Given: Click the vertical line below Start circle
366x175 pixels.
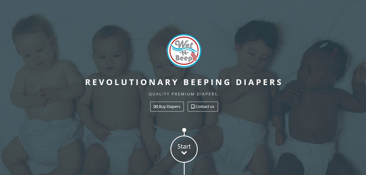Looking at the screenshot, I should point(184,169).
